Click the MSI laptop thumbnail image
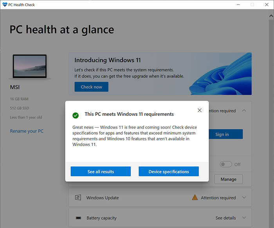Screen dimensions: 274x228 tap(30, 67)
